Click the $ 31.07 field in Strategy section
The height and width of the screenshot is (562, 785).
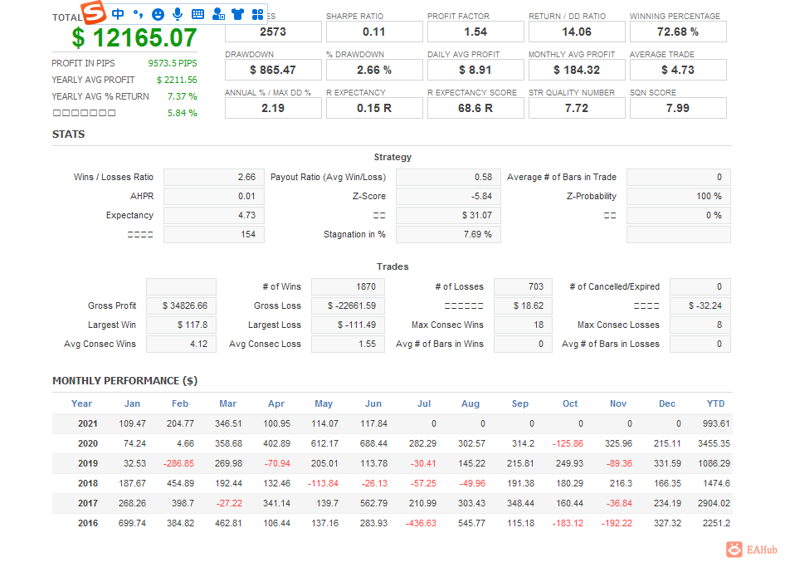click(x=448, y=215)
